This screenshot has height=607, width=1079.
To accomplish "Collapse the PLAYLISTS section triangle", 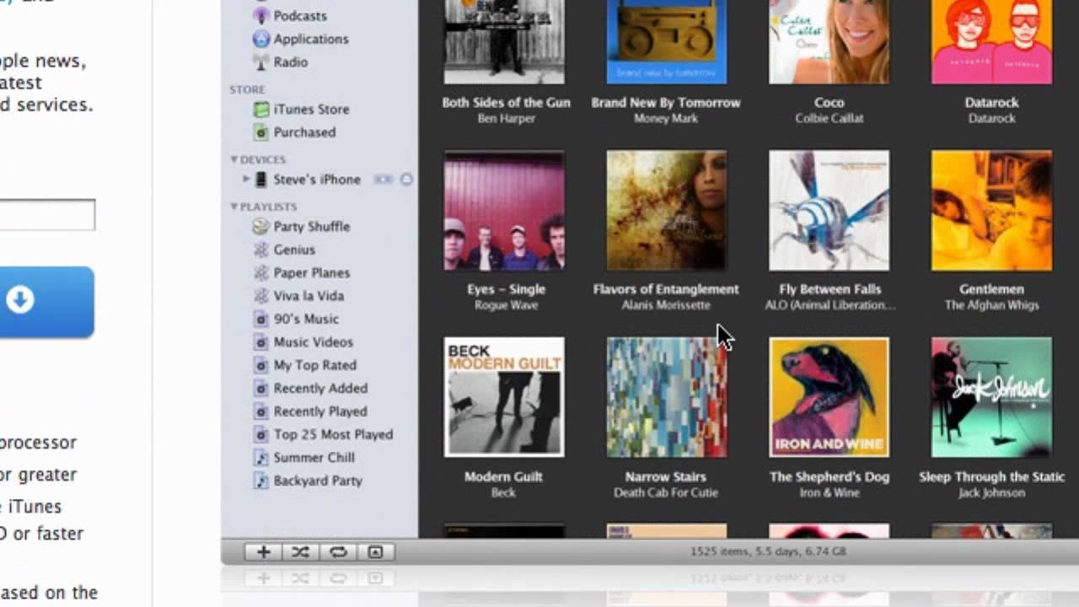I will pos(234,207).
